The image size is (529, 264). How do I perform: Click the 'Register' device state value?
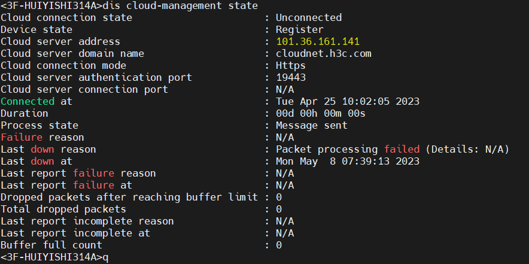pos(299,30)
